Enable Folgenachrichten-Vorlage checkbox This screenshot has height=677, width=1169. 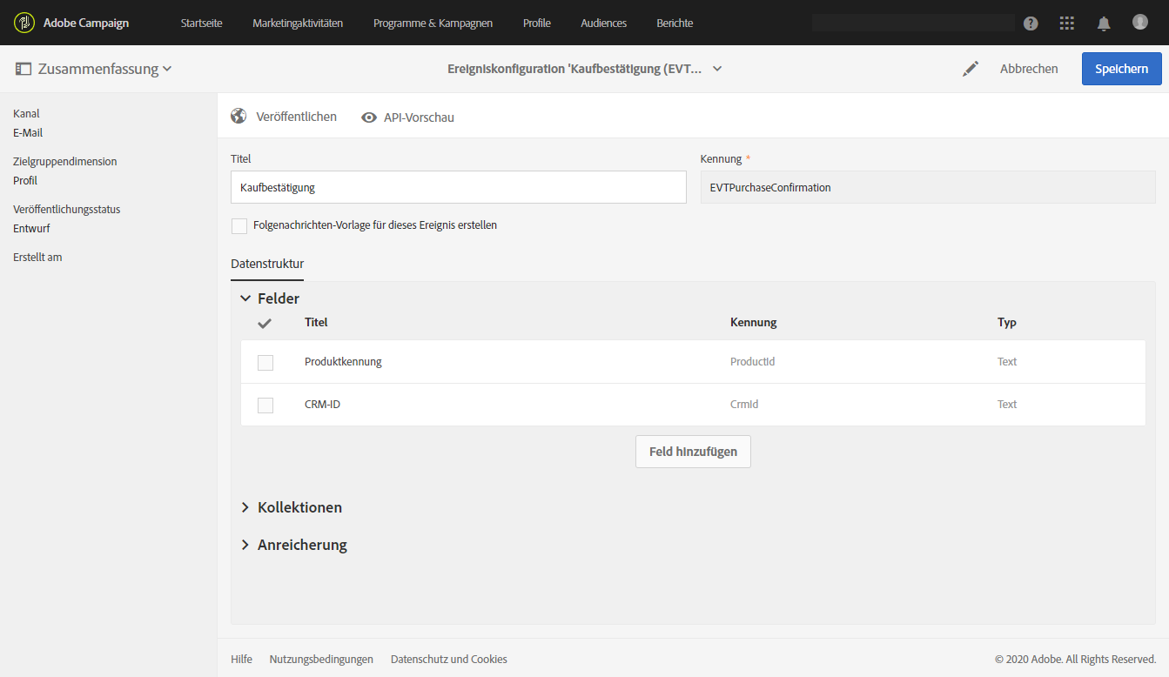coord(239,226)
